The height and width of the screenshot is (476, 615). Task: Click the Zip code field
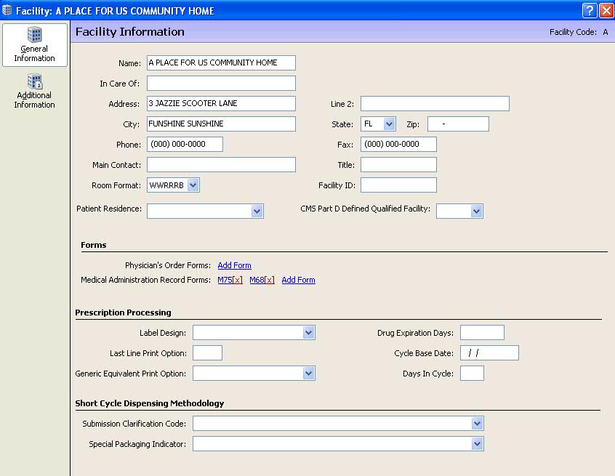click(458, 124)
